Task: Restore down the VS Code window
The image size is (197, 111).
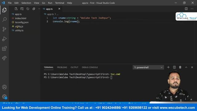Action: pos(184,3)
